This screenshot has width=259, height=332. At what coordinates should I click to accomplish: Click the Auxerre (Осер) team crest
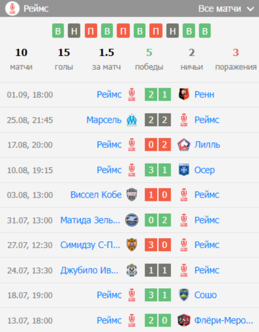[184, 170]
